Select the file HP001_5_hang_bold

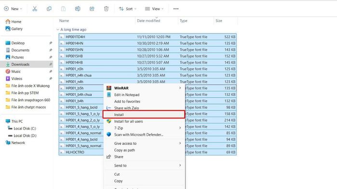81,107
